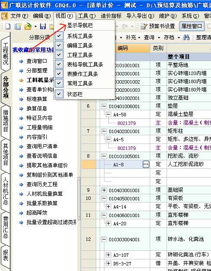The width and height of the screenshot is (211, 271).
Task: Open the 批量设置超高过滤类别 function link
Action: pyautogui.click(x=51, y=222)
